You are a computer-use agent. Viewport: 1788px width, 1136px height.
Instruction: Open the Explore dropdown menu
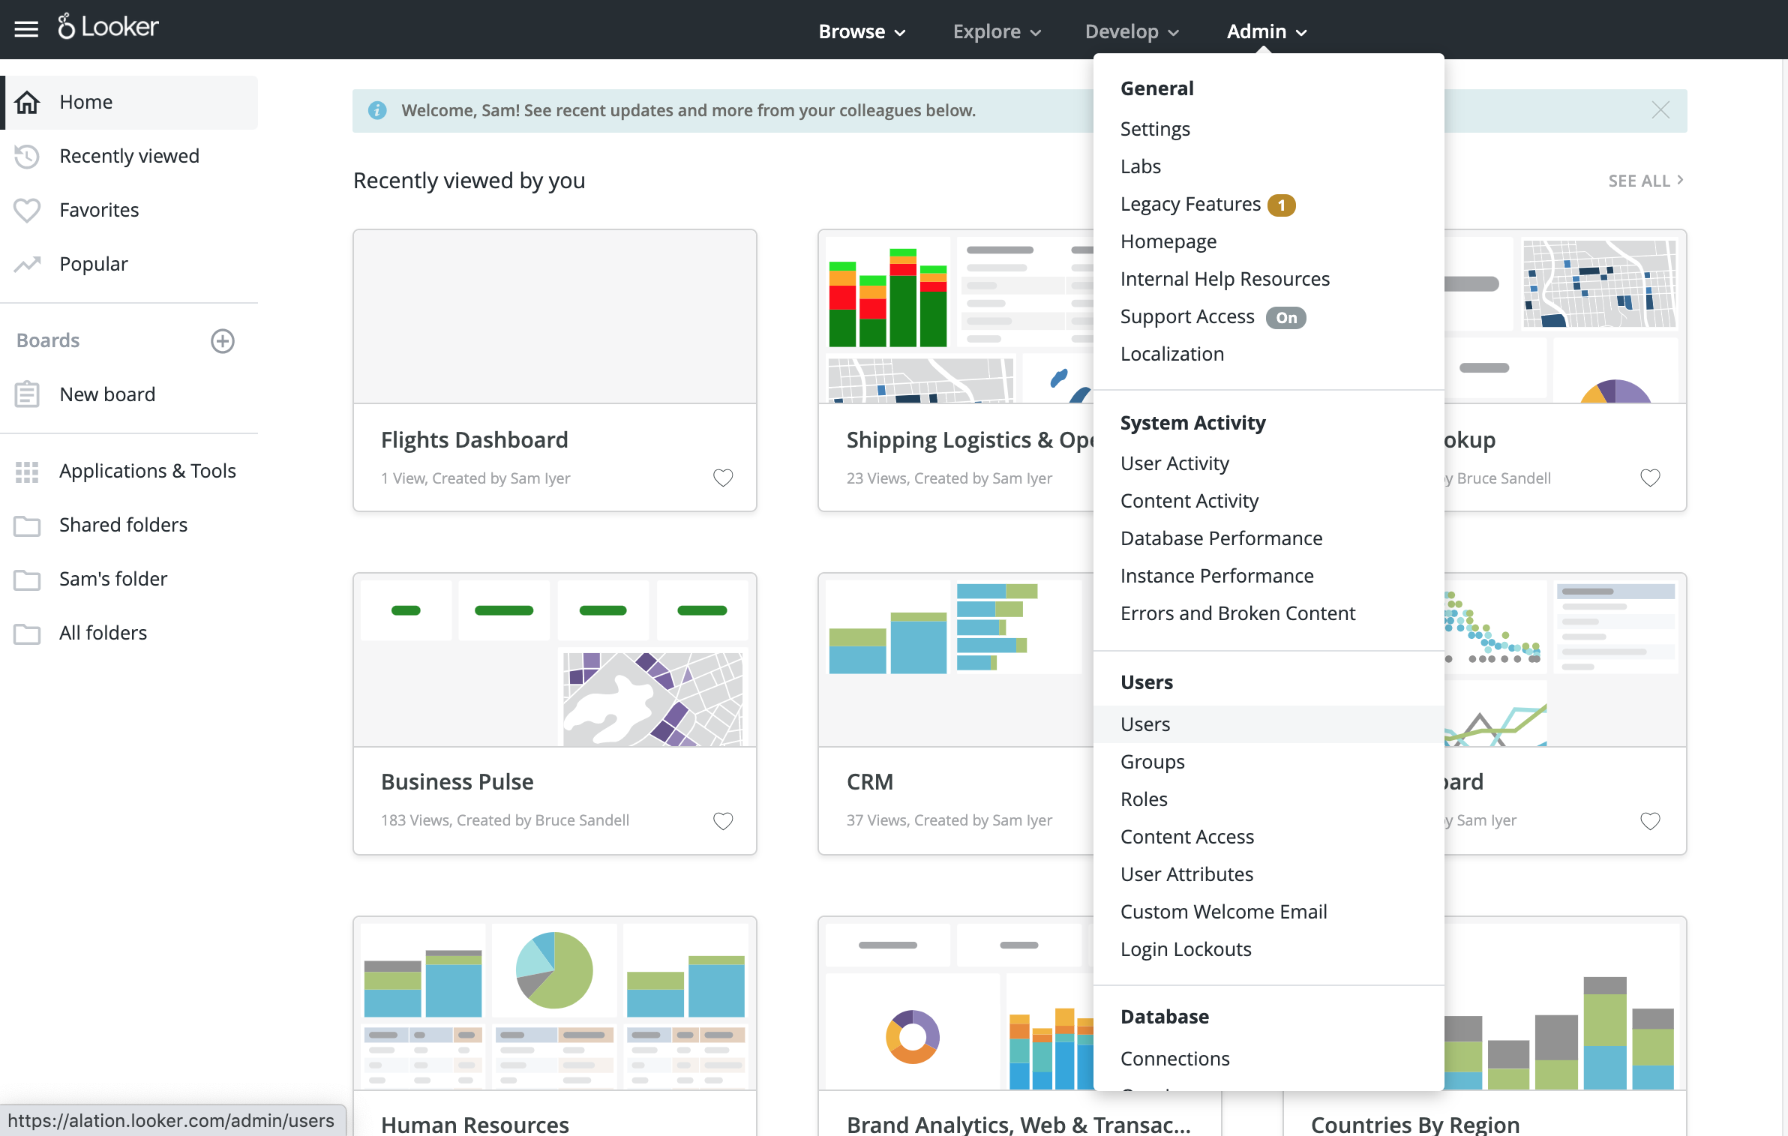tap(997, 31)
